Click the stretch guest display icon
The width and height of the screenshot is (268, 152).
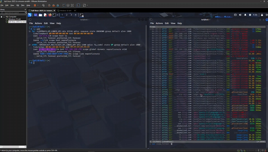84,5
